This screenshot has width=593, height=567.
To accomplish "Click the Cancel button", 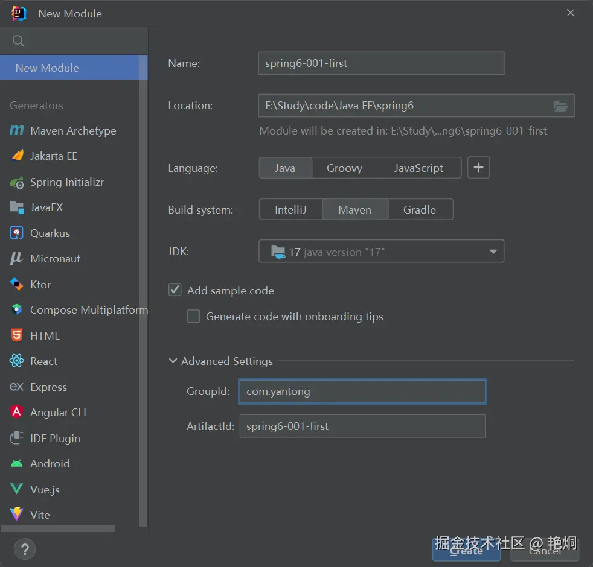I will point(545,550).
